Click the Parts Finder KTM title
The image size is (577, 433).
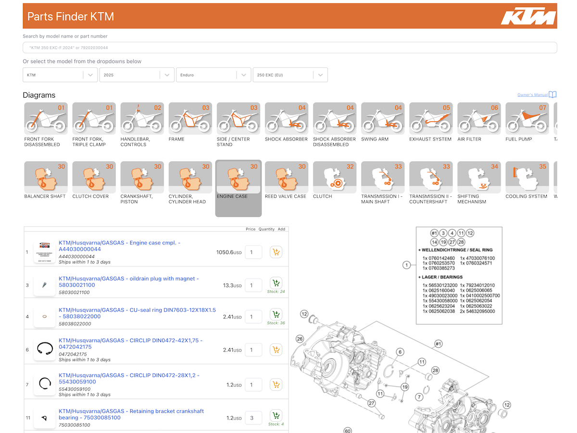tap(71, 16)
